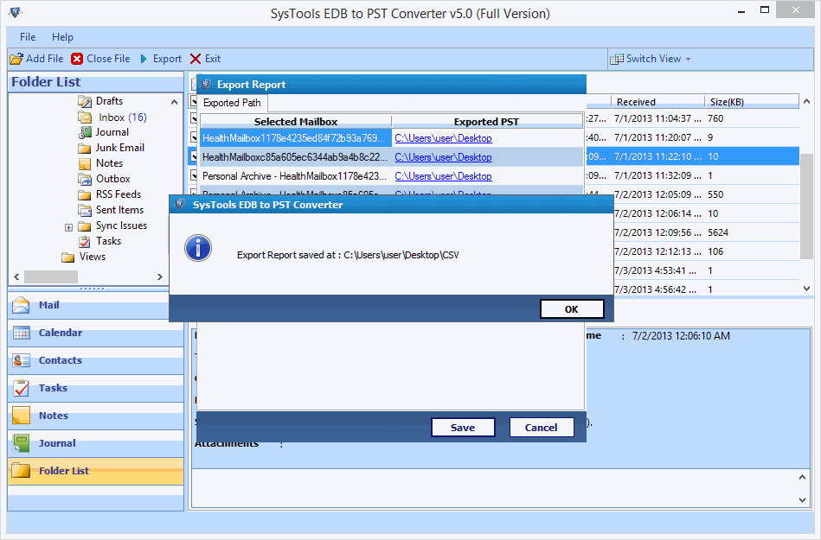Screen dimensions: 821x540
Task: Click the Inbox (16) folder label
Action: (x=123, y=118)
